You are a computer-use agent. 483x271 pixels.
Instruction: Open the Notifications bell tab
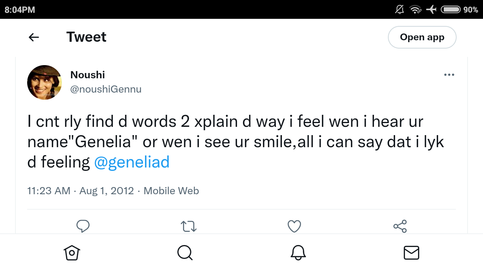click(x=298, y=253)
